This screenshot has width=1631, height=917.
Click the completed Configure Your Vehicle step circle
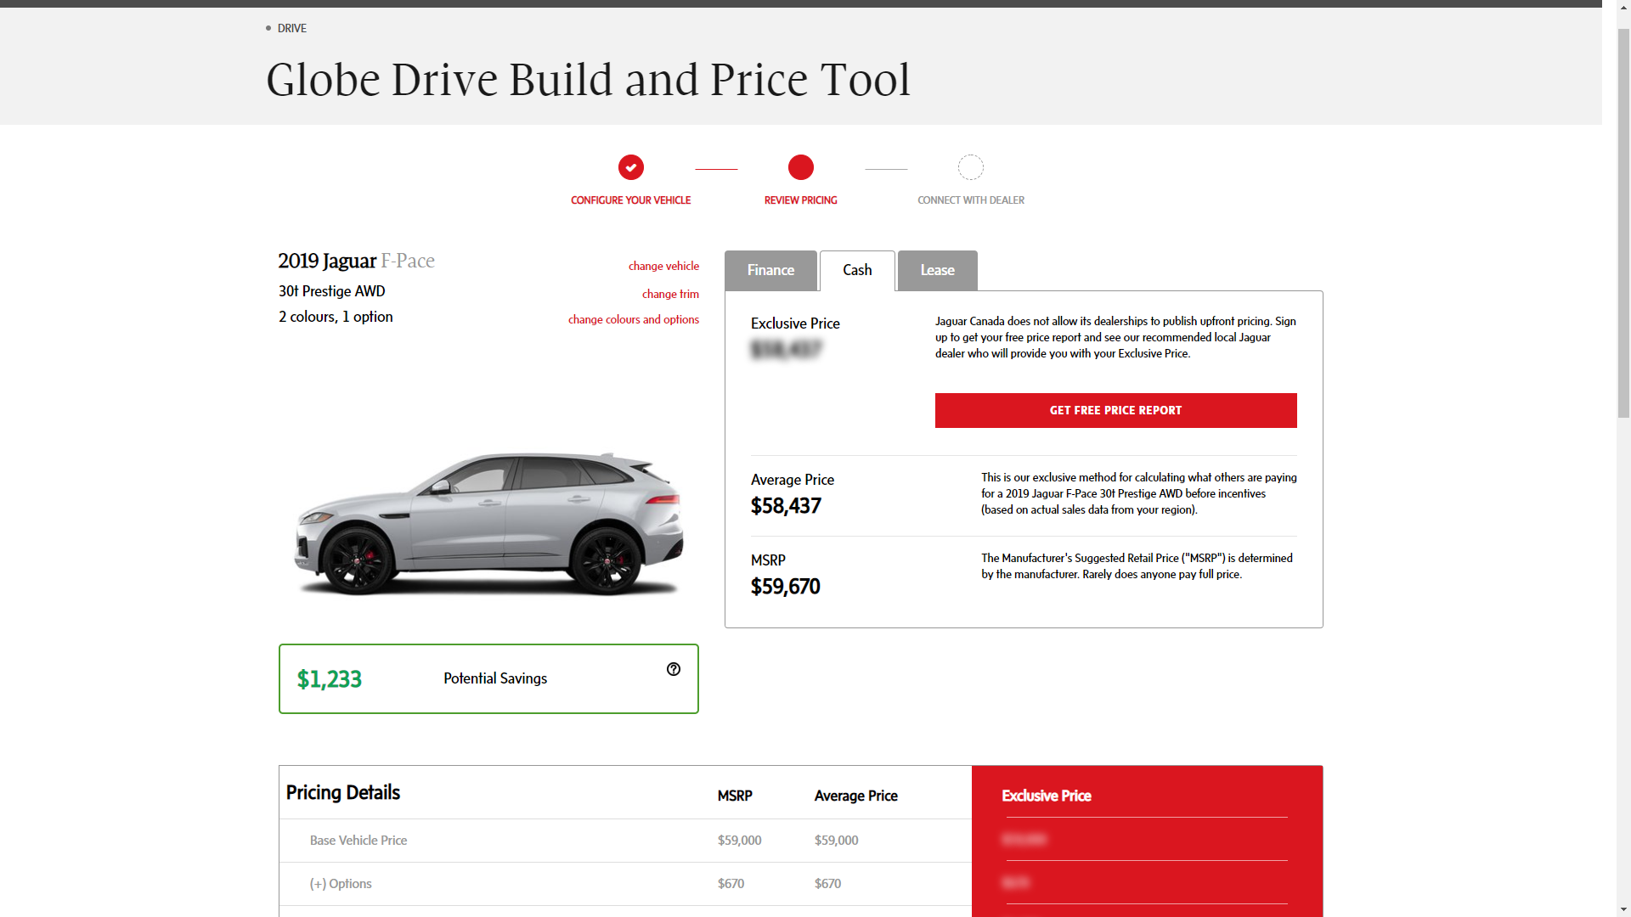click(x=631, y=167)
